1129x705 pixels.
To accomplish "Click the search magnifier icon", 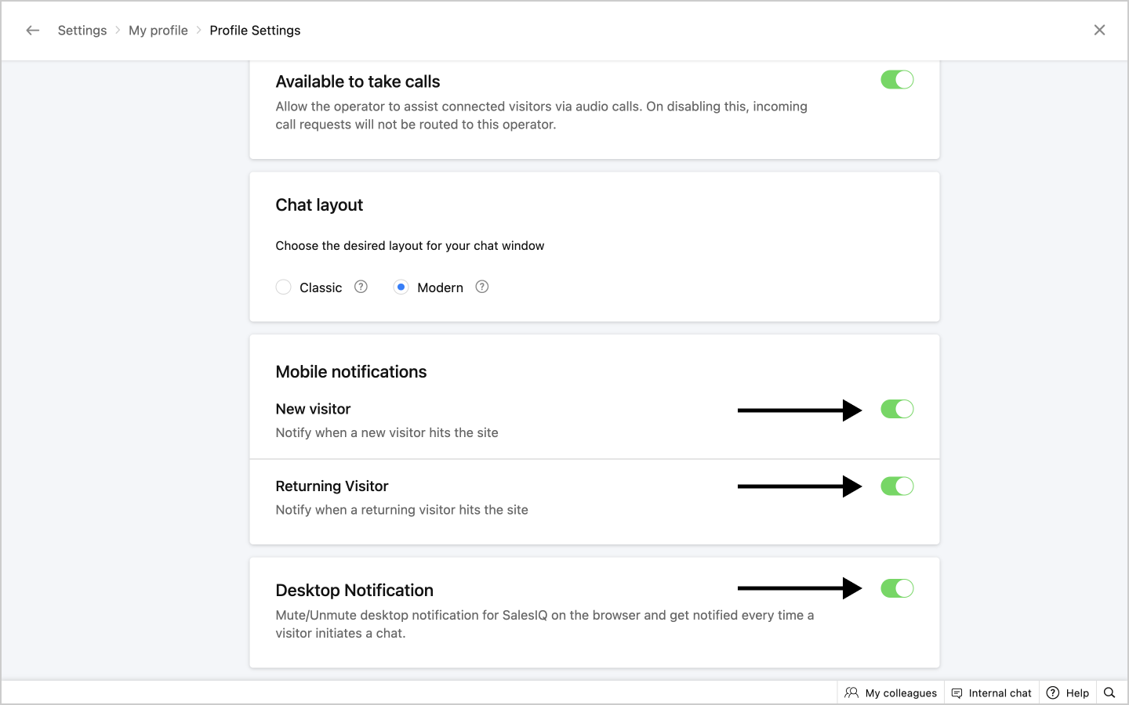I will (1109, 692).
